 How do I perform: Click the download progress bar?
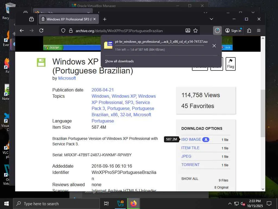[x=159, y=45]
